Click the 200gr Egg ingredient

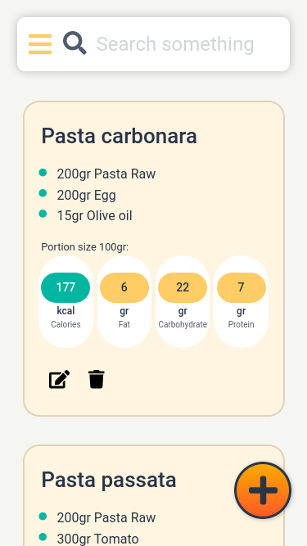(x=86, y=195)
